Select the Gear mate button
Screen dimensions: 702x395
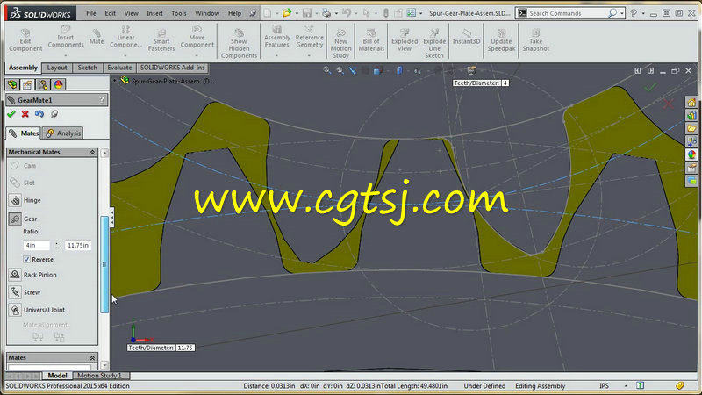pos(15,219)
